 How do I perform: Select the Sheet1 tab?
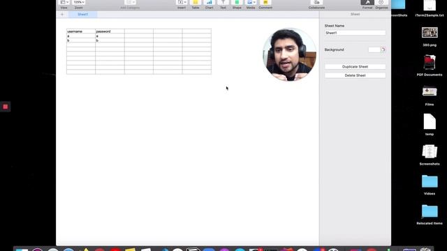pyautogui.click(x=83, y=14)
